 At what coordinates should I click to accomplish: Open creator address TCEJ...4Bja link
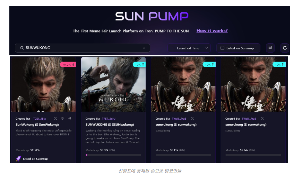pyautogui.click(x=39, y=119)
